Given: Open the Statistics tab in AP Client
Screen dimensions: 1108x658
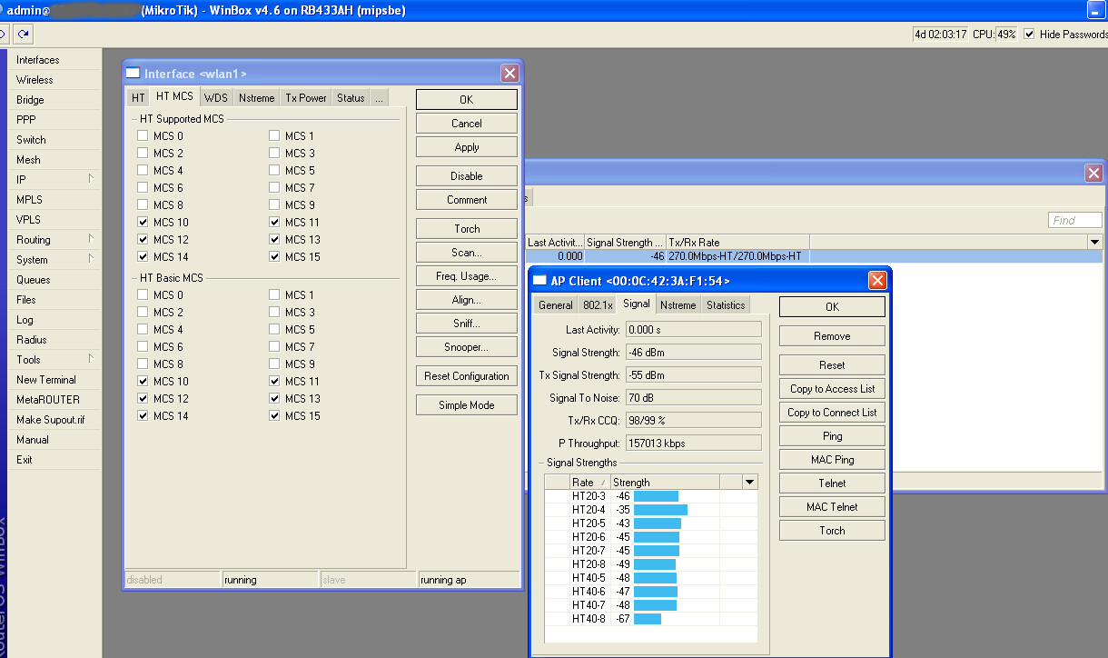Looking at the screenshot, I should coord(726,305).
